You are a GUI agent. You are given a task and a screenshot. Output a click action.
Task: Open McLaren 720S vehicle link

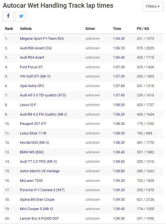click(31, 181)
